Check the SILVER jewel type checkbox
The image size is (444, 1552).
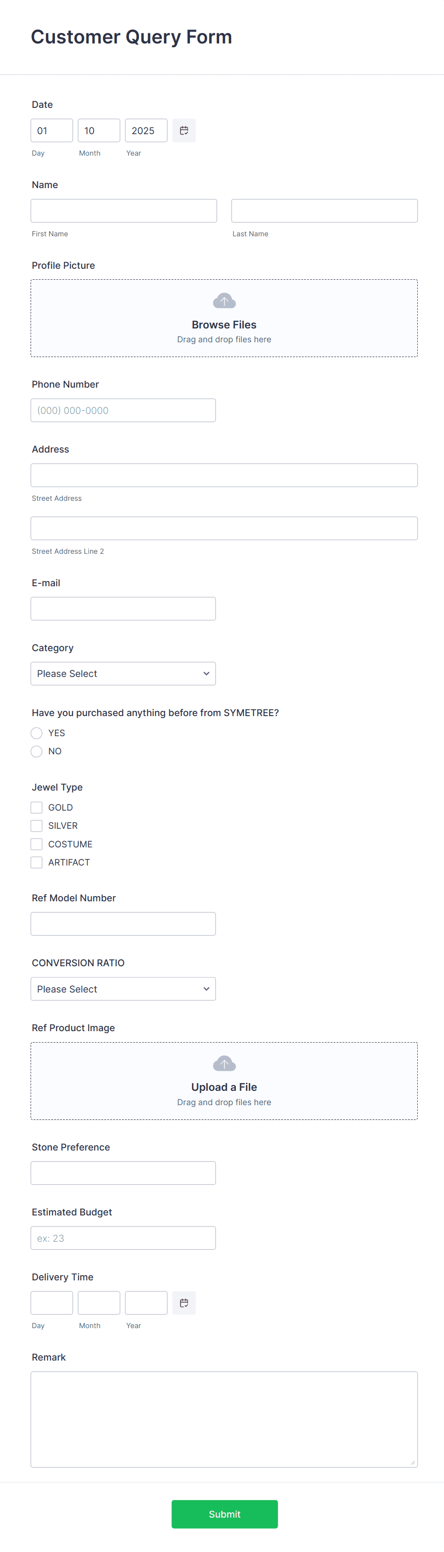(x=36, y=825)
